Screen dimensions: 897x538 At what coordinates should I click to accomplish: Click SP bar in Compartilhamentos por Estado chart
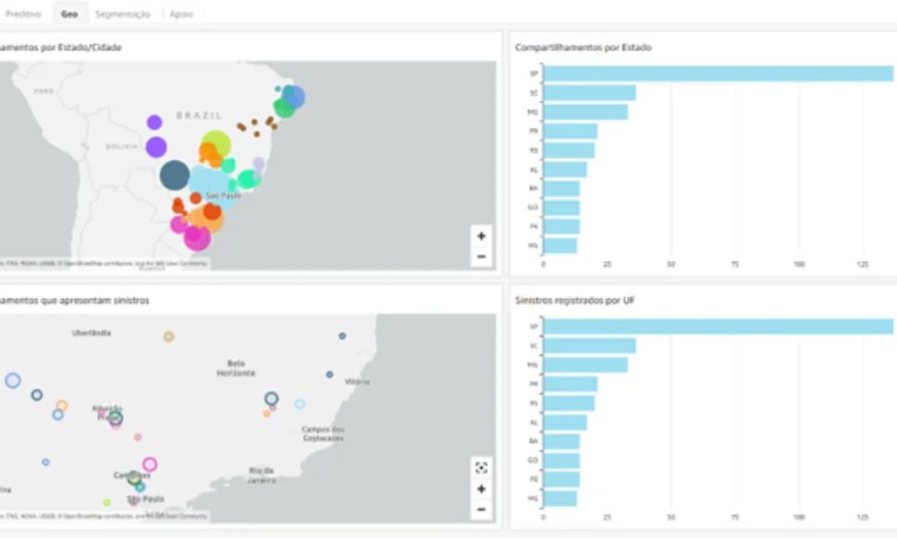pyautogui.click(x=718, y=73)
